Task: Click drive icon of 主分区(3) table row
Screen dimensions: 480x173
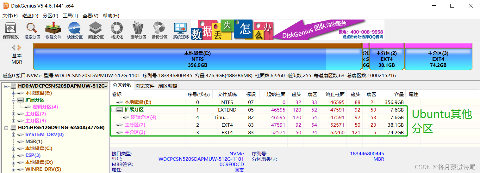Action: click(120, 132)
